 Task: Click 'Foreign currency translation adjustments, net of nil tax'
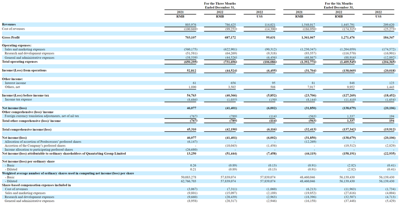click(42, 116)
